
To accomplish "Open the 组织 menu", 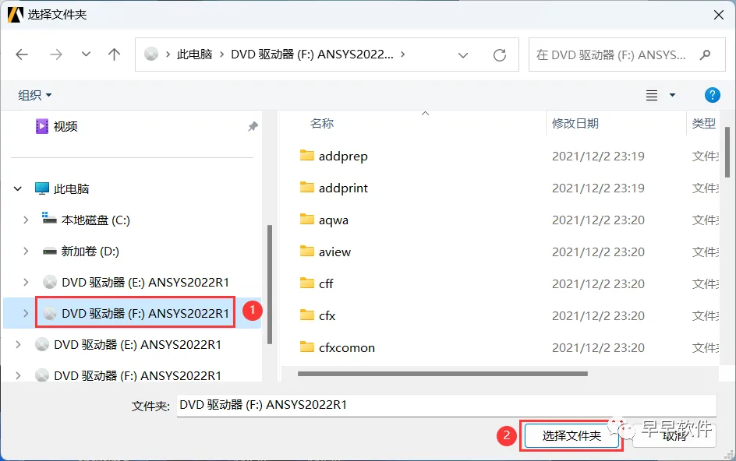I will point(35,95).
